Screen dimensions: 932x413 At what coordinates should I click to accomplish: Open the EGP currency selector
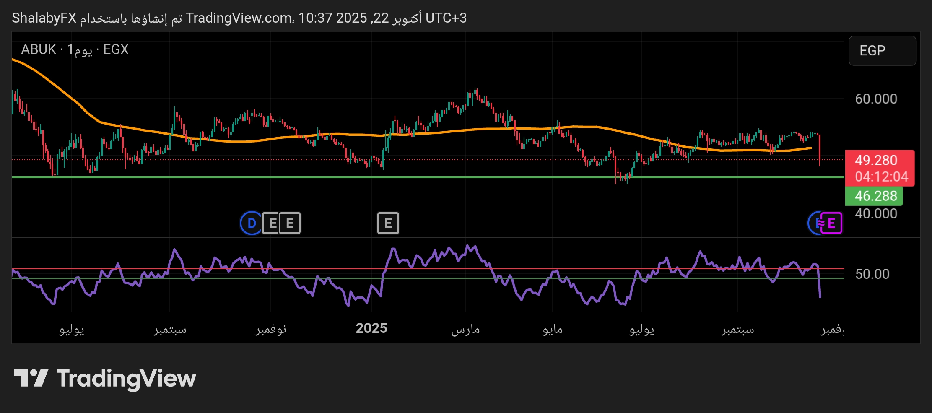pyautogui.click(x=882, y=51)
